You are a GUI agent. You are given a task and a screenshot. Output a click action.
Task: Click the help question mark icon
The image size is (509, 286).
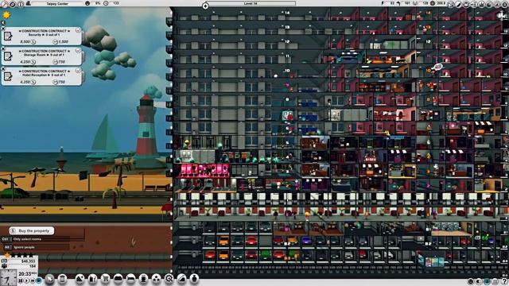pyautogui.click(x=503, y=281)
